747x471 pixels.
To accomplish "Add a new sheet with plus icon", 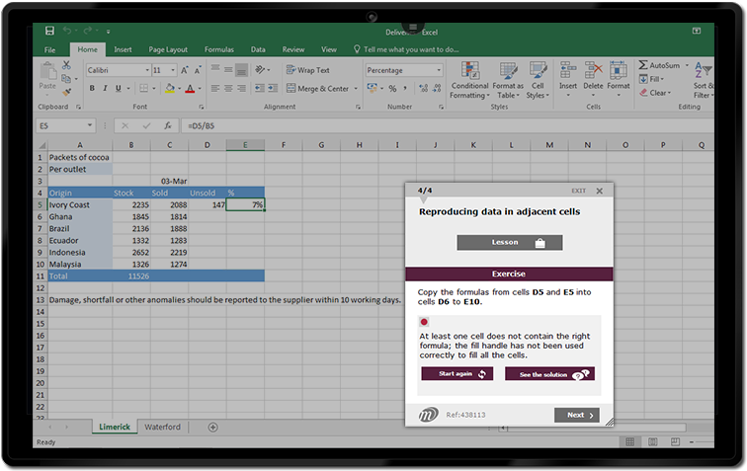I will click(x=212, y=427).
